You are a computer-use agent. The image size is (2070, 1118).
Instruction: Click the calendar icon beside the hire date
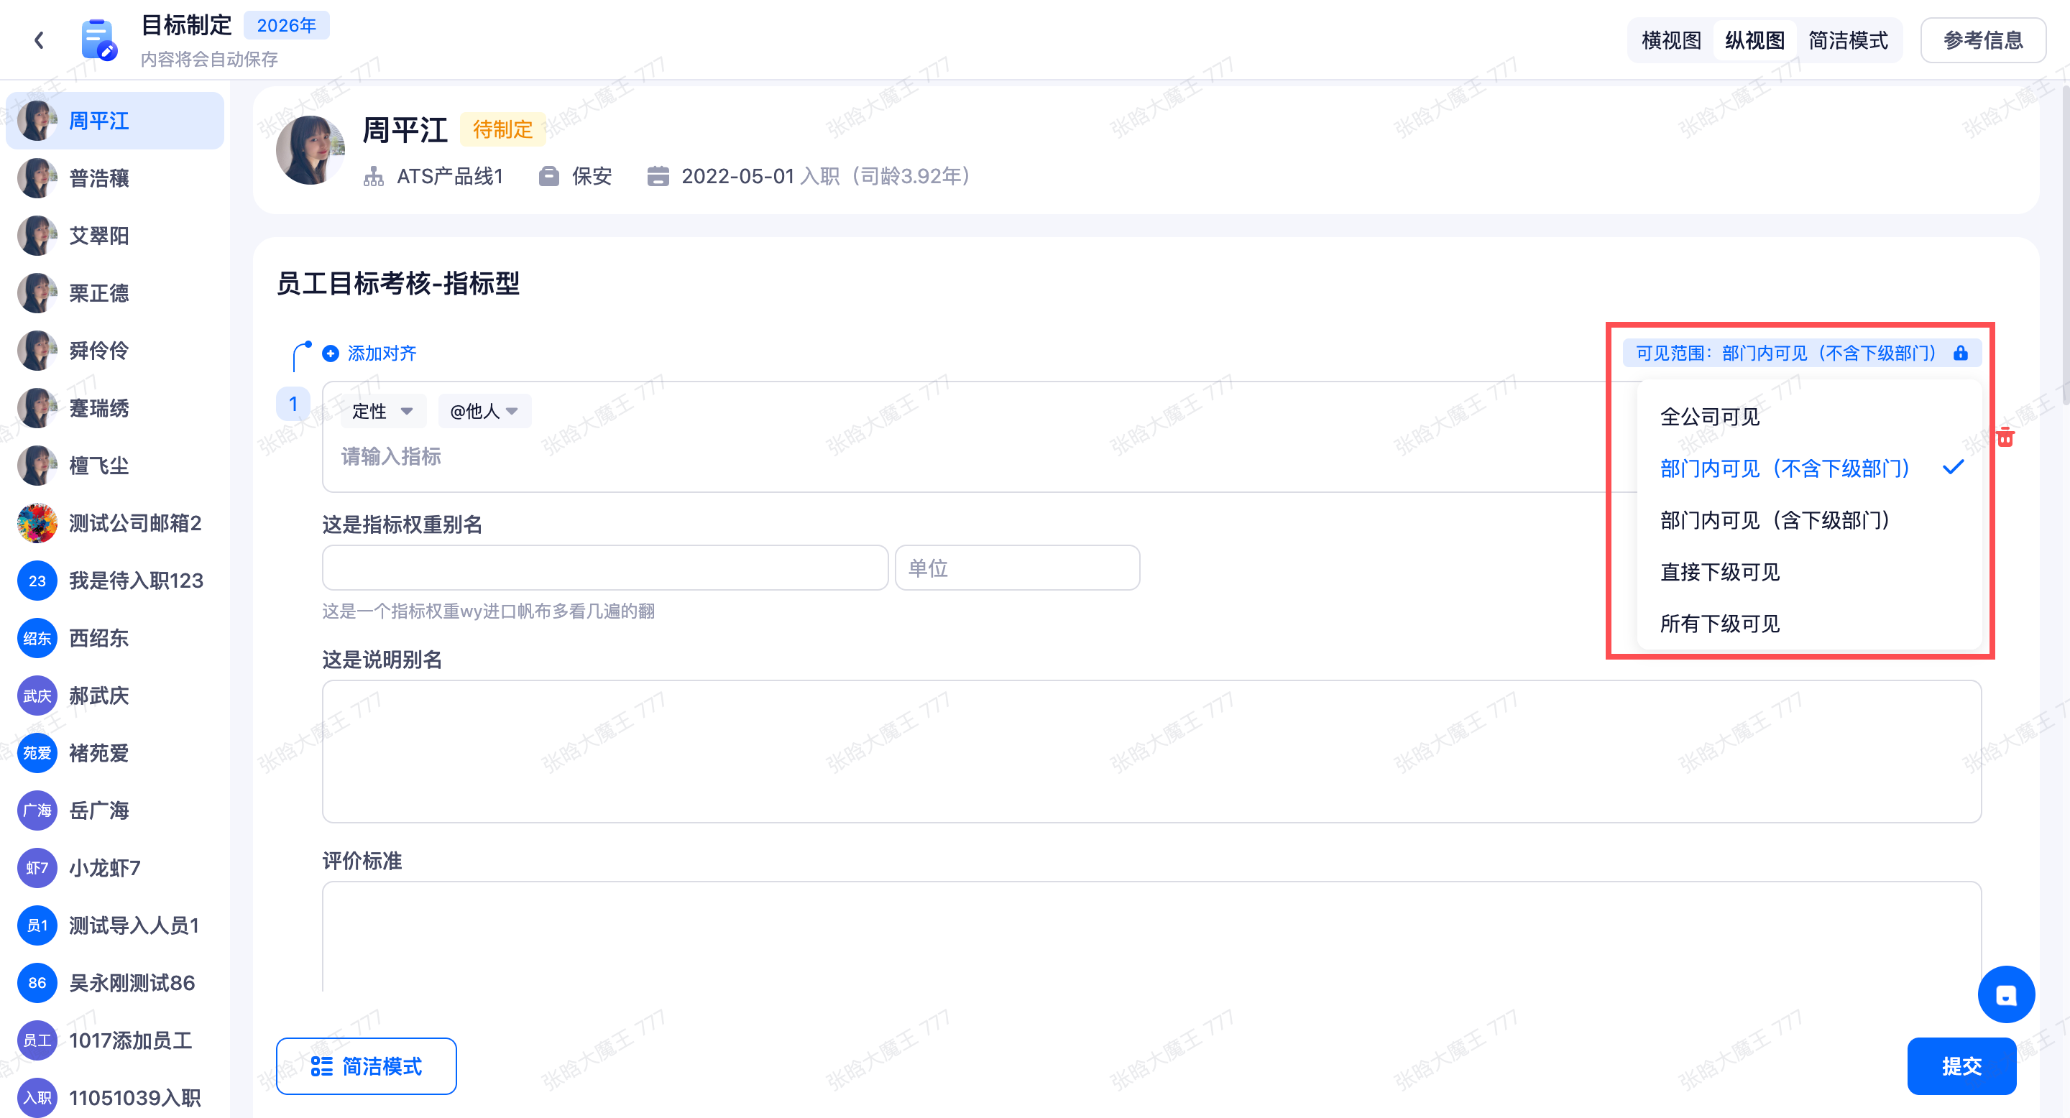pos(658,176)
